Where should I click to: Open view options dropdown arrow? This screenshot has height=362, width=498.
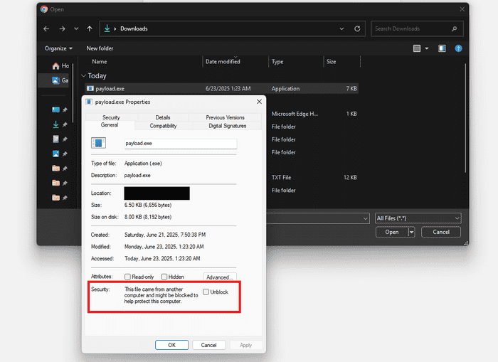click(x=427, y=48)
